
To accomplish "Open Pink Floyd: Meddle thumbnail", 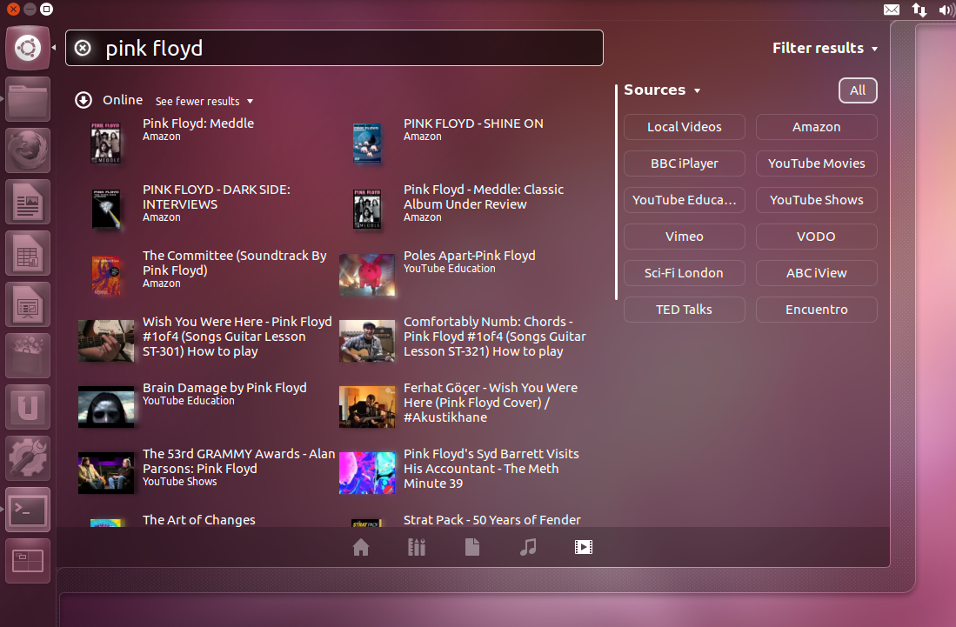I will point(105,143).
